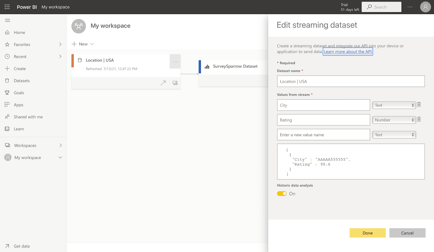Click the create report icon on dataset card
Viewport: 434px width, 252px height.
(175, 83)
